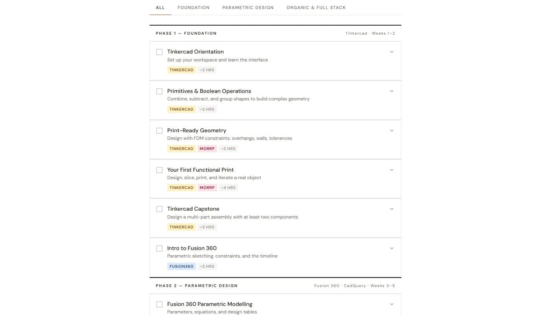This screenshot has height=315, width=551.
Task: Expand Your First Functional Print chevron
Action: tap(392, 170)
